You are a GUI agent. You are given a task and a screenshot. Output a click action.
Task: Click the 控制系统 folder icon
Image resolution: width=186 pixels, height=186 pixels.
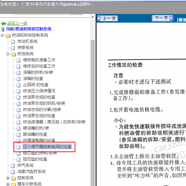point(13,178)
